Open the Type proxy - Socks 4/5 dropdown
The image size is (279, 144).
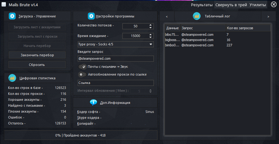116,44
